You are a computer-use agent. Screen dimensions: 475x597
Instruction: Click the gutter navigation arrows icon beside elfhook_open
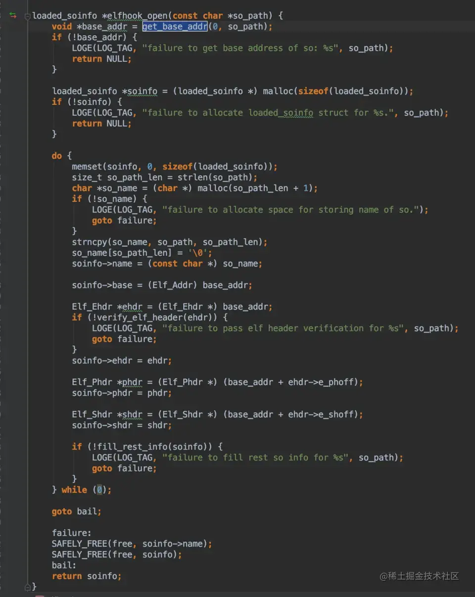pyautogui.click(x=13, y=16)
